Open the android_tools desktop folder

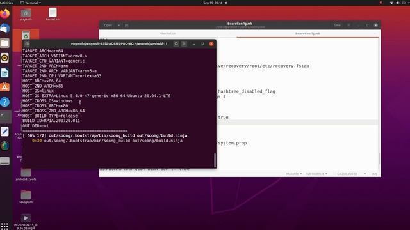coord(26,174)
